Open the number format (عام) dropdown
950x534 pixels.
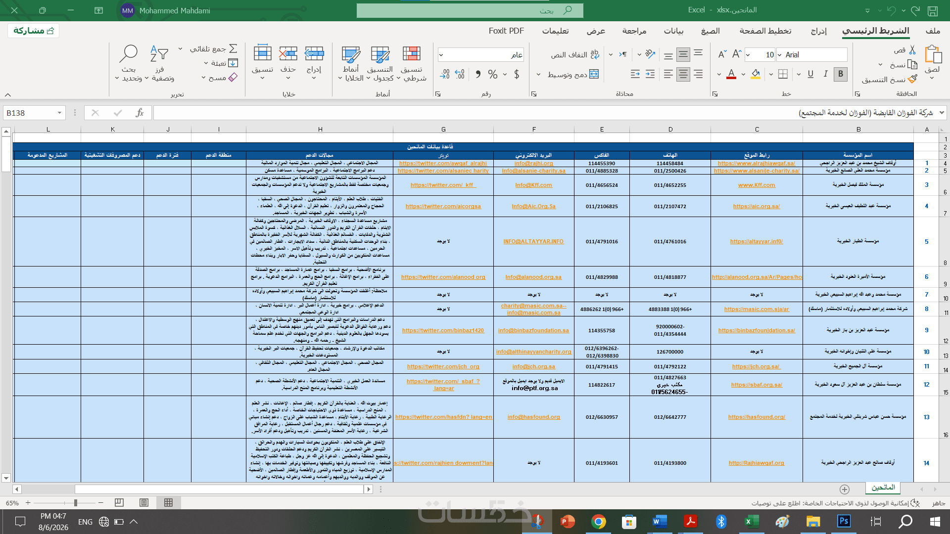click(441, 55)
